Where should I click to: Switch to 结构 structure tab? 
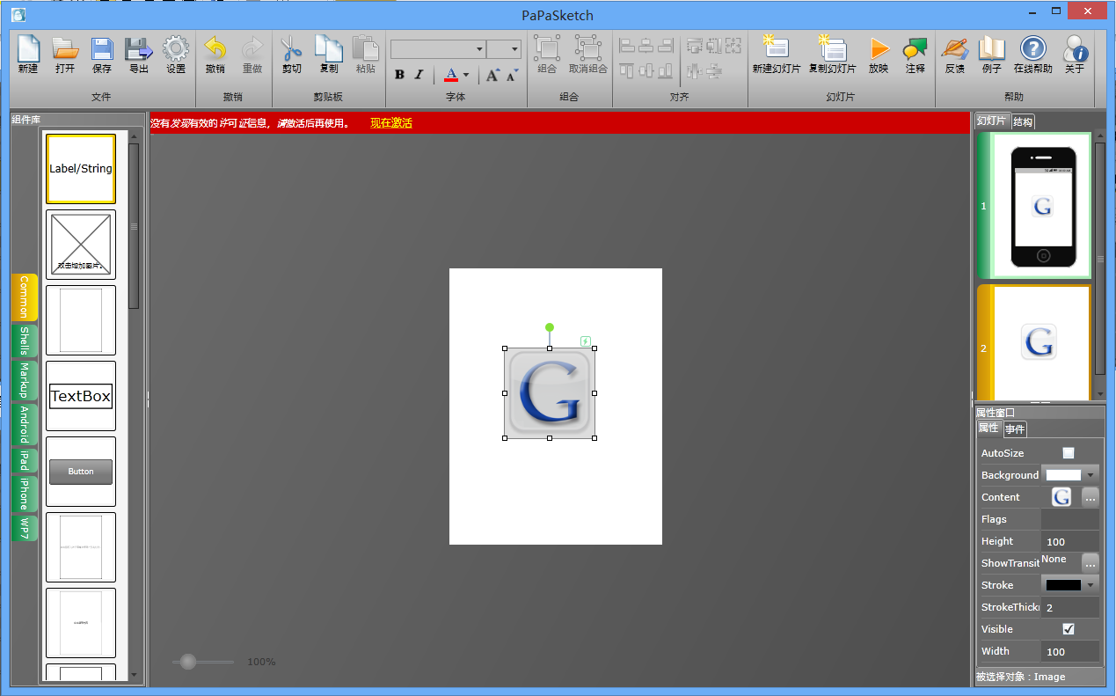[x=1023, y=121]
